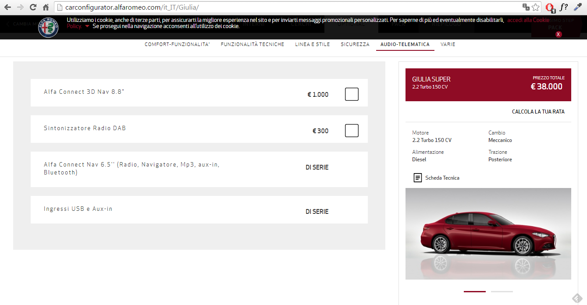Click the 'Alfa Connect Nav 6.5''' option text
Image resolution: width=587 pixels, height=305 pixels.
(x=132, y=168)
